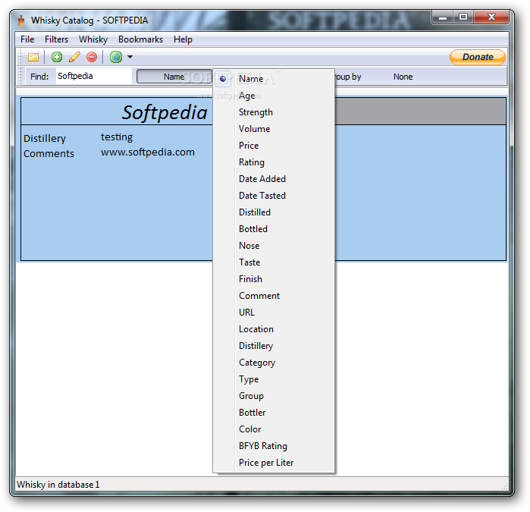Click the red delete whisky icon

point(92,57)
